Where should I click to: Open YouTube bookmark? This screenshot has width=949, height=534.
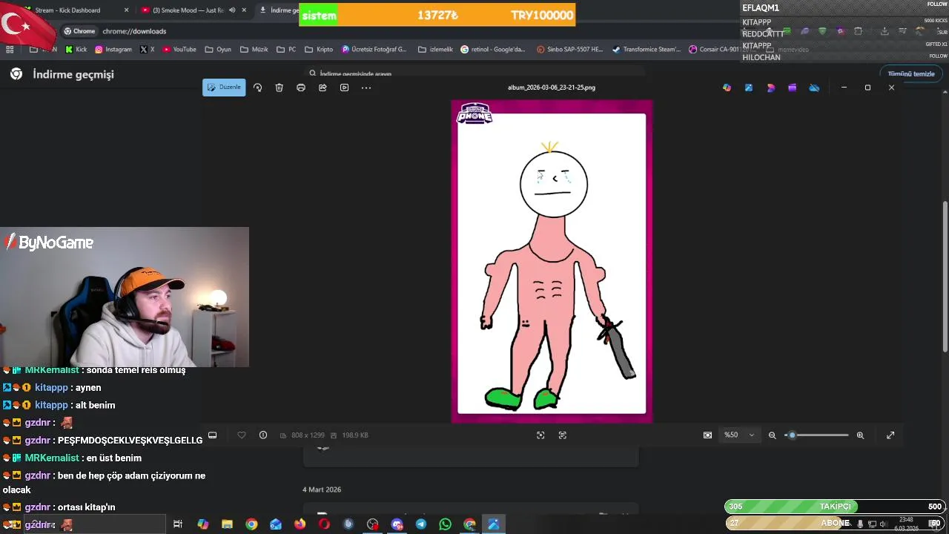179,50
